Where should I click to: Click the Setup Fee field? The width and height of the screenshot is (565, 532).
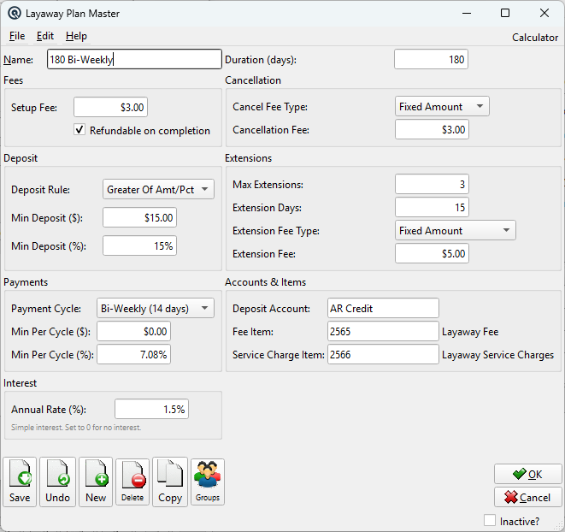coord(110,107)
